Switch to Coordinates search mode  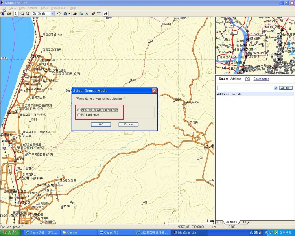[x=261, y=79]
